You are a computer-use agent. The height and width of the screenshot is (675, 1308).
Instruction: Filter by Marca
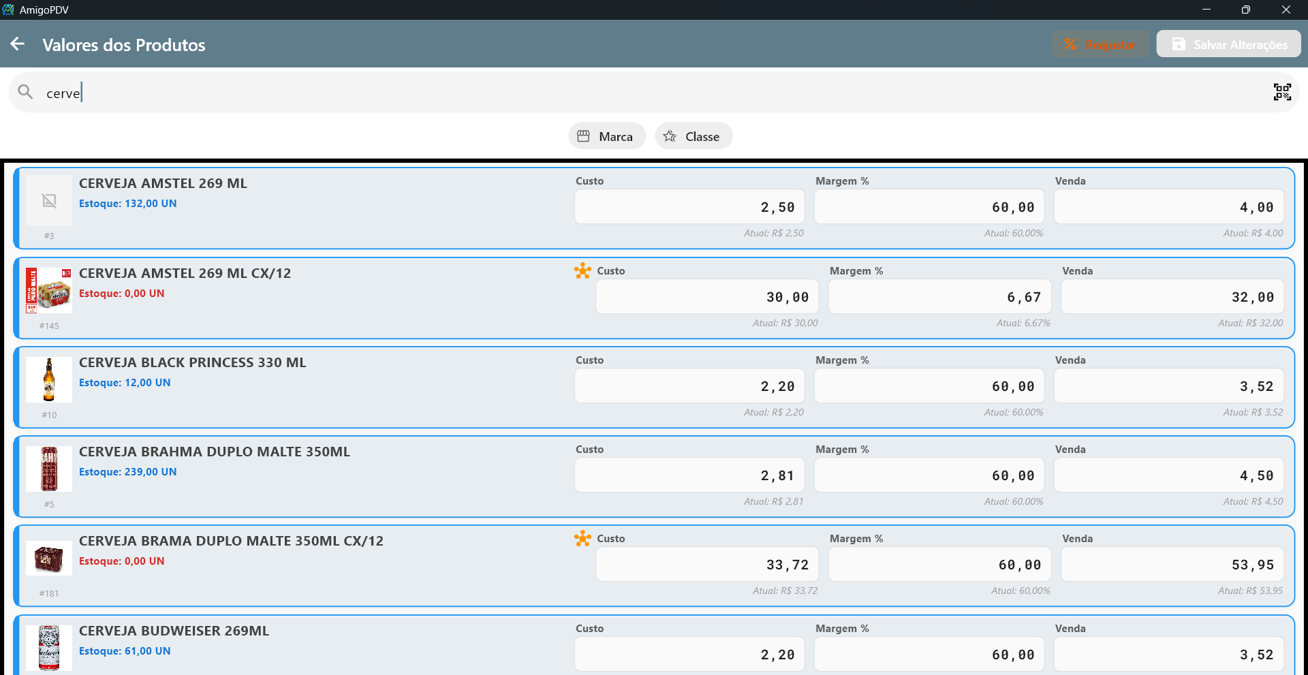607,136
